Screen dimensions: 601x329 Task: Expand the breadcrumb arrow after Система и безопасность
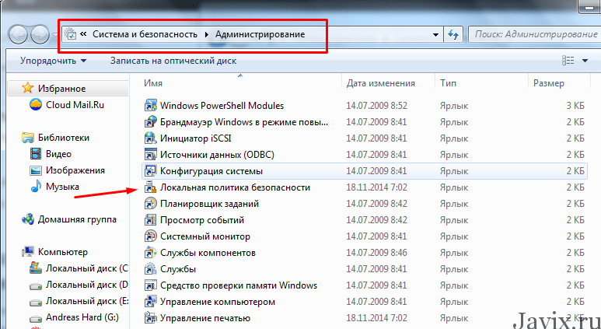coord(206,35)
